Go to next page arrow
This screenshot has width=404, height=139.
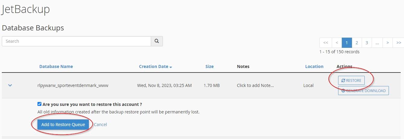[387, 43]
